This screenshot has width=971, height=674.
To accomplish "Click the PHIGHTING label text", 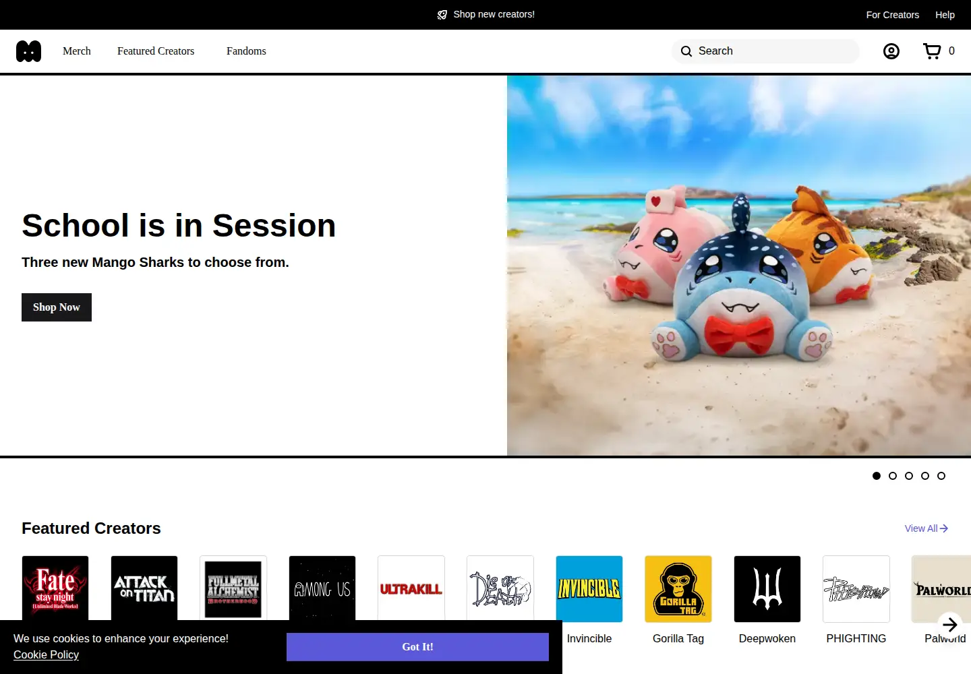I will pos(856,639).
